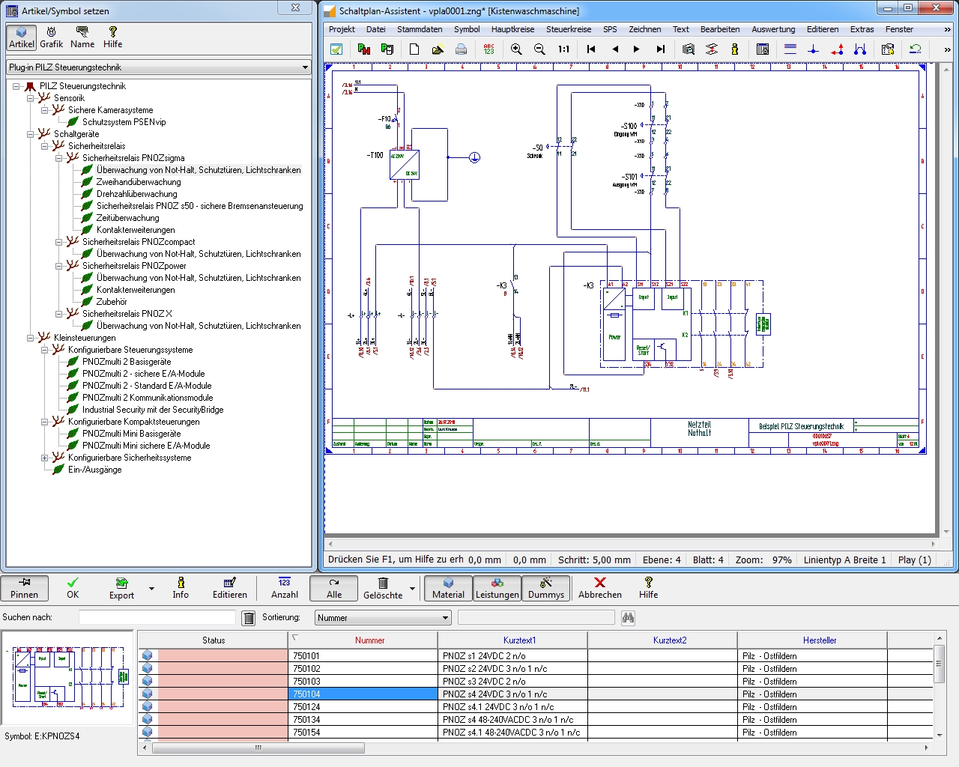Viewport: 959px width, 767px height.
Task: Click the zoom out magnifier icon
Action: pyautogui.click(x=539, y=49)
